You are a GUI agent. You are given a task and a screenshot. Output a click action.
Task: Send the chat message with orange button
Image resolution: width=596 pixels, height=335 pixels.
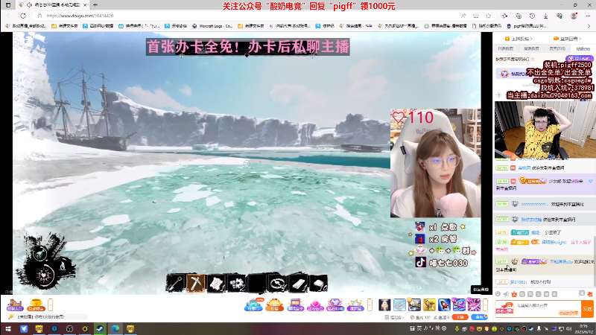point(587,309)
